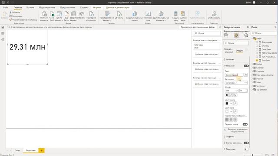Viewport: 278px width, 156px height.
Task: Switch to Data view icon in left sidebar
Action: pyautogui.click(x=3, y=33)
